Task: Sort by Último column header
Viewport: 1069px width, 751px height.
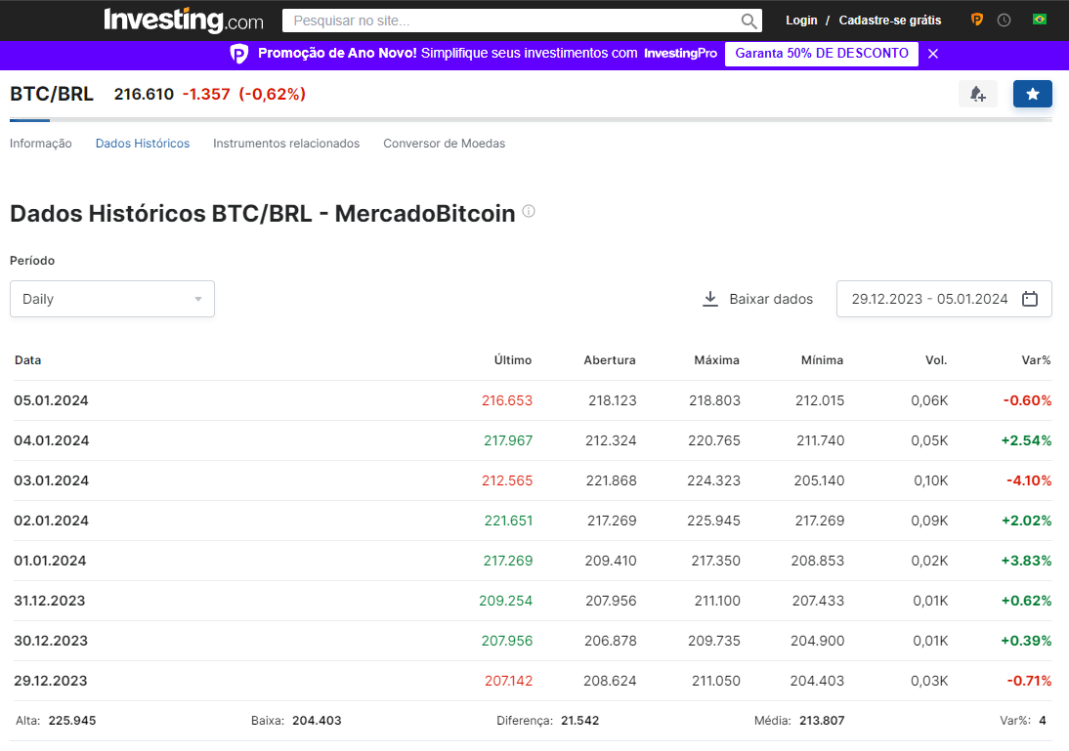Action: pyautogui.click(x=513, y=360)
